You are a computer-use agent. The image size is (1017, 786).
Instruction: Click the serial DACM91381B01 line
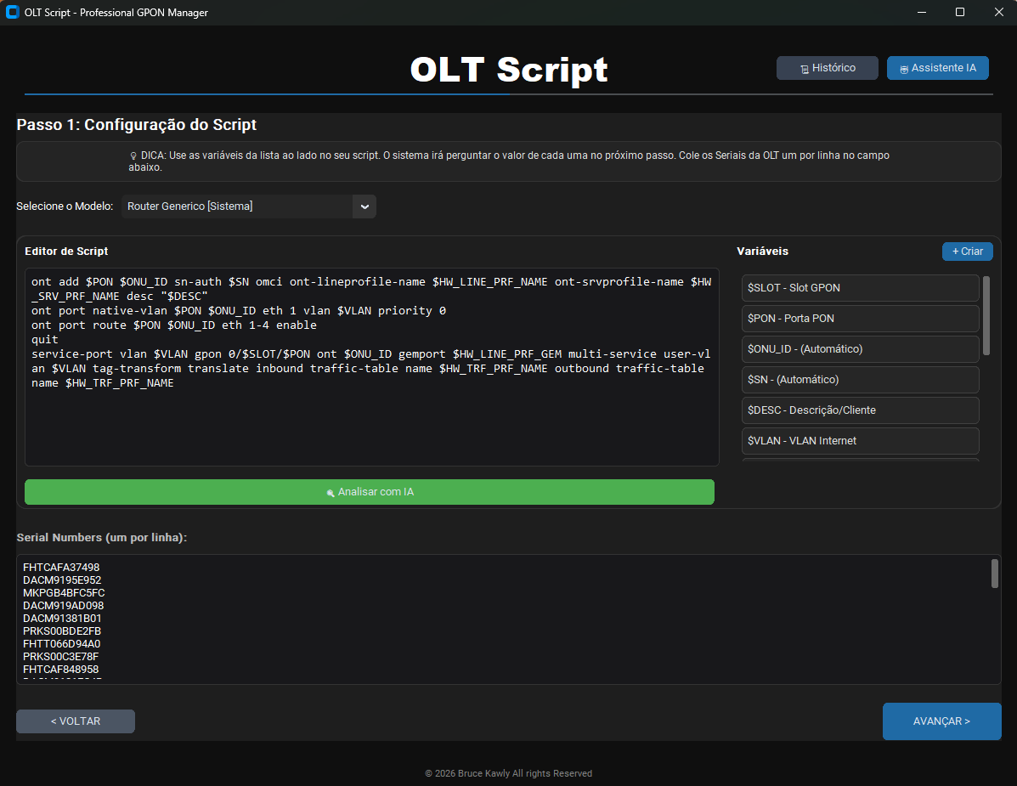[62, 619]
